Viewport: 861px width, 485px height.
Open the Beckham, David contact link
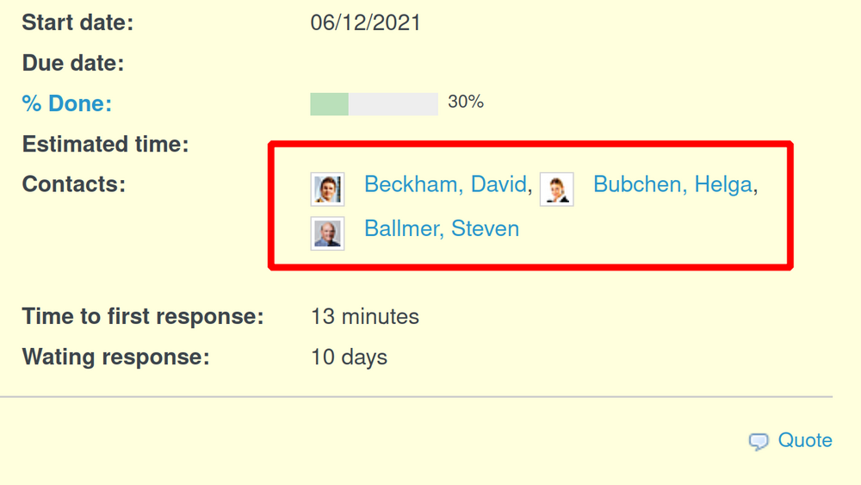coord(445,184)
